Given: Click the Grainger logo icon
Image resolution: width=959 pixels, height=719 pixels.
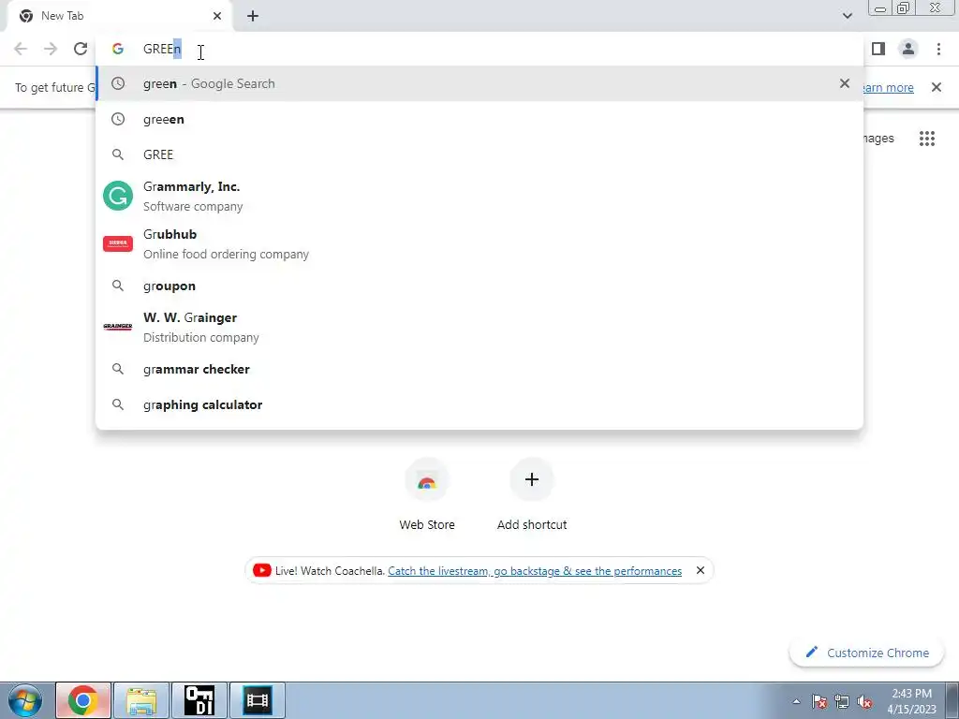Looking at the screenshot, I should tap(118, 327).
